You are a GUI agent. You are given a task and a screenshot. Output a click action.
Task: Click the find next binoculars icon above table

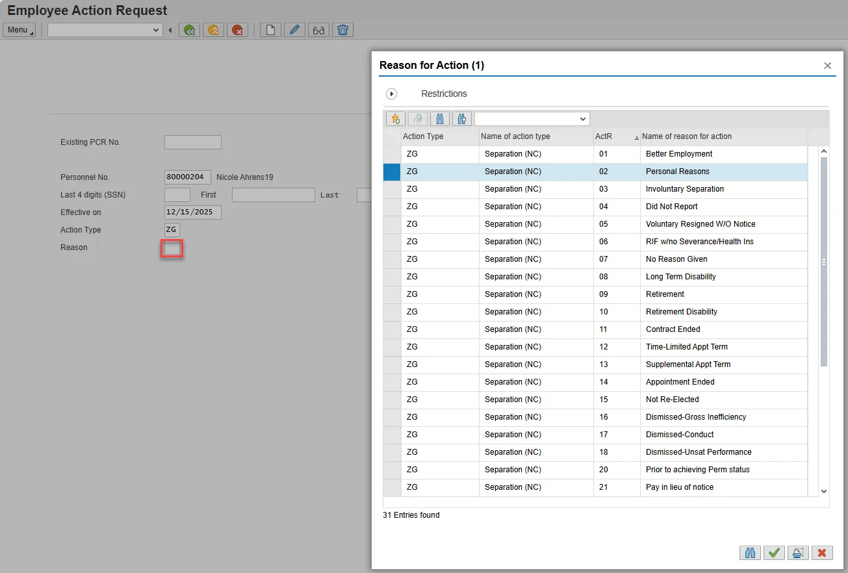461,119
